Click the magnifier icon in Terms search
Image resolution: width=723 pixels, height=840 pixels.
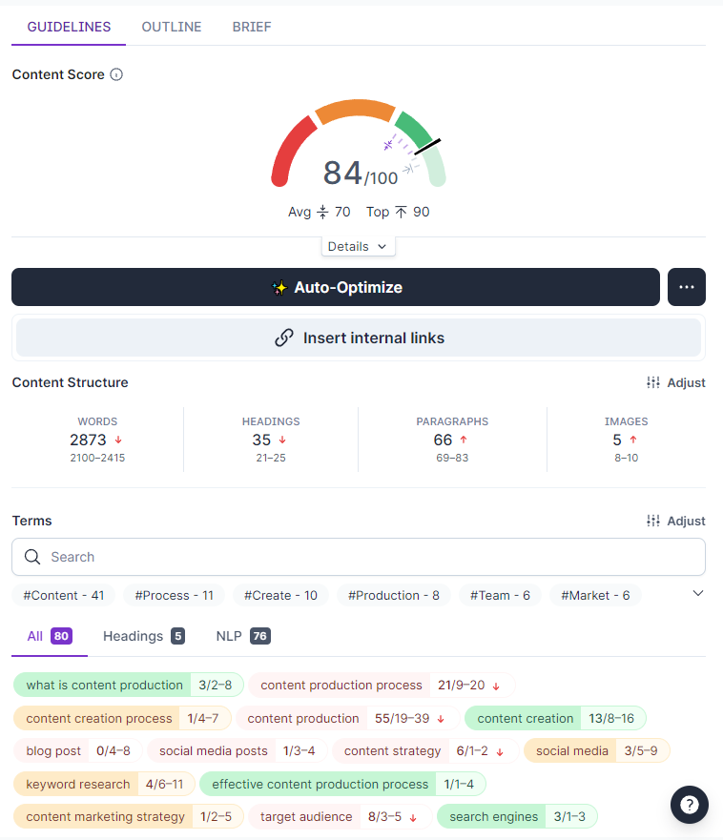click(32, 557)
